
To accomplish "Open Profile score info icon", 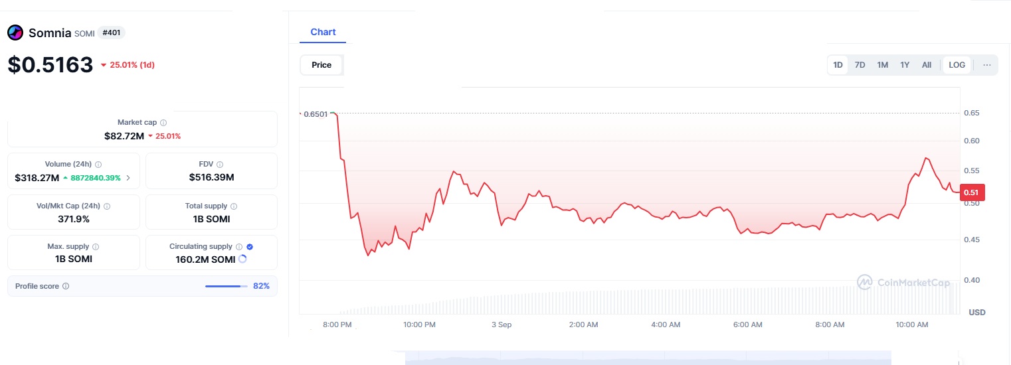I will [x=66, y=286].
